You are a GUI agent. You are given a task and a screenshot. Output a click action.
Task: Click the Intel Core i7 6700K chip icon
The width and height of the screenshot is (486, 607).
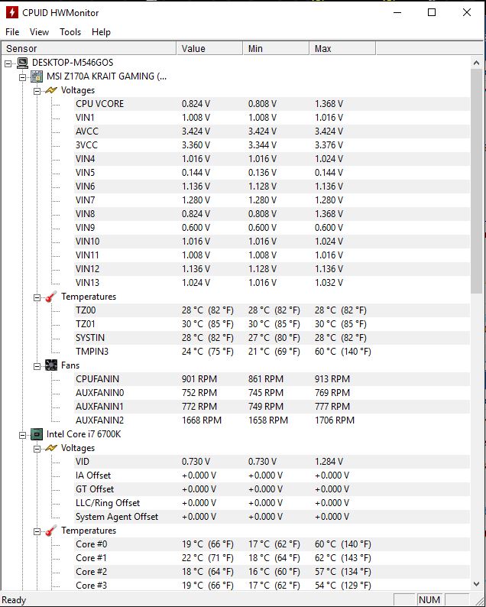point(37,434)
